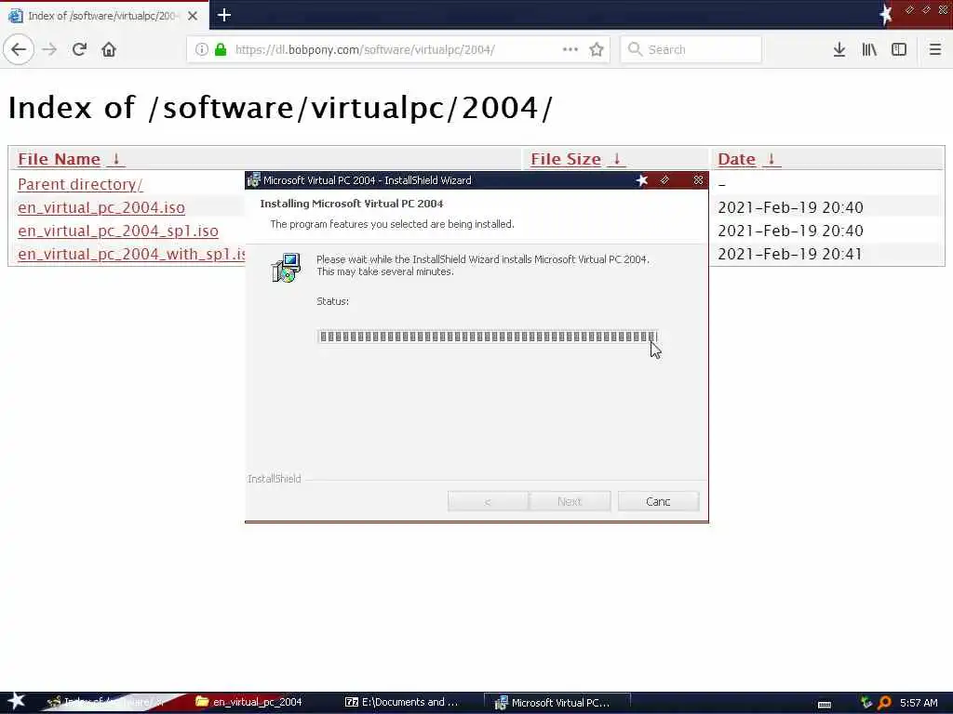Click the Installing Microsoft Virtual PC 2004 heading
Image resolution: width=953 pixels, height=714 pixels.
(351, 204)
